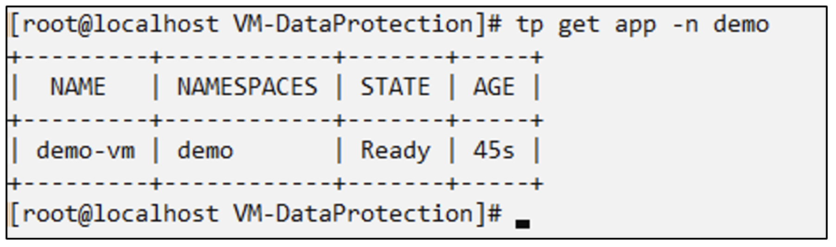Viewport: 836px width, 247px height.
Task: Click the AGE column header
Action: point(494,87)
